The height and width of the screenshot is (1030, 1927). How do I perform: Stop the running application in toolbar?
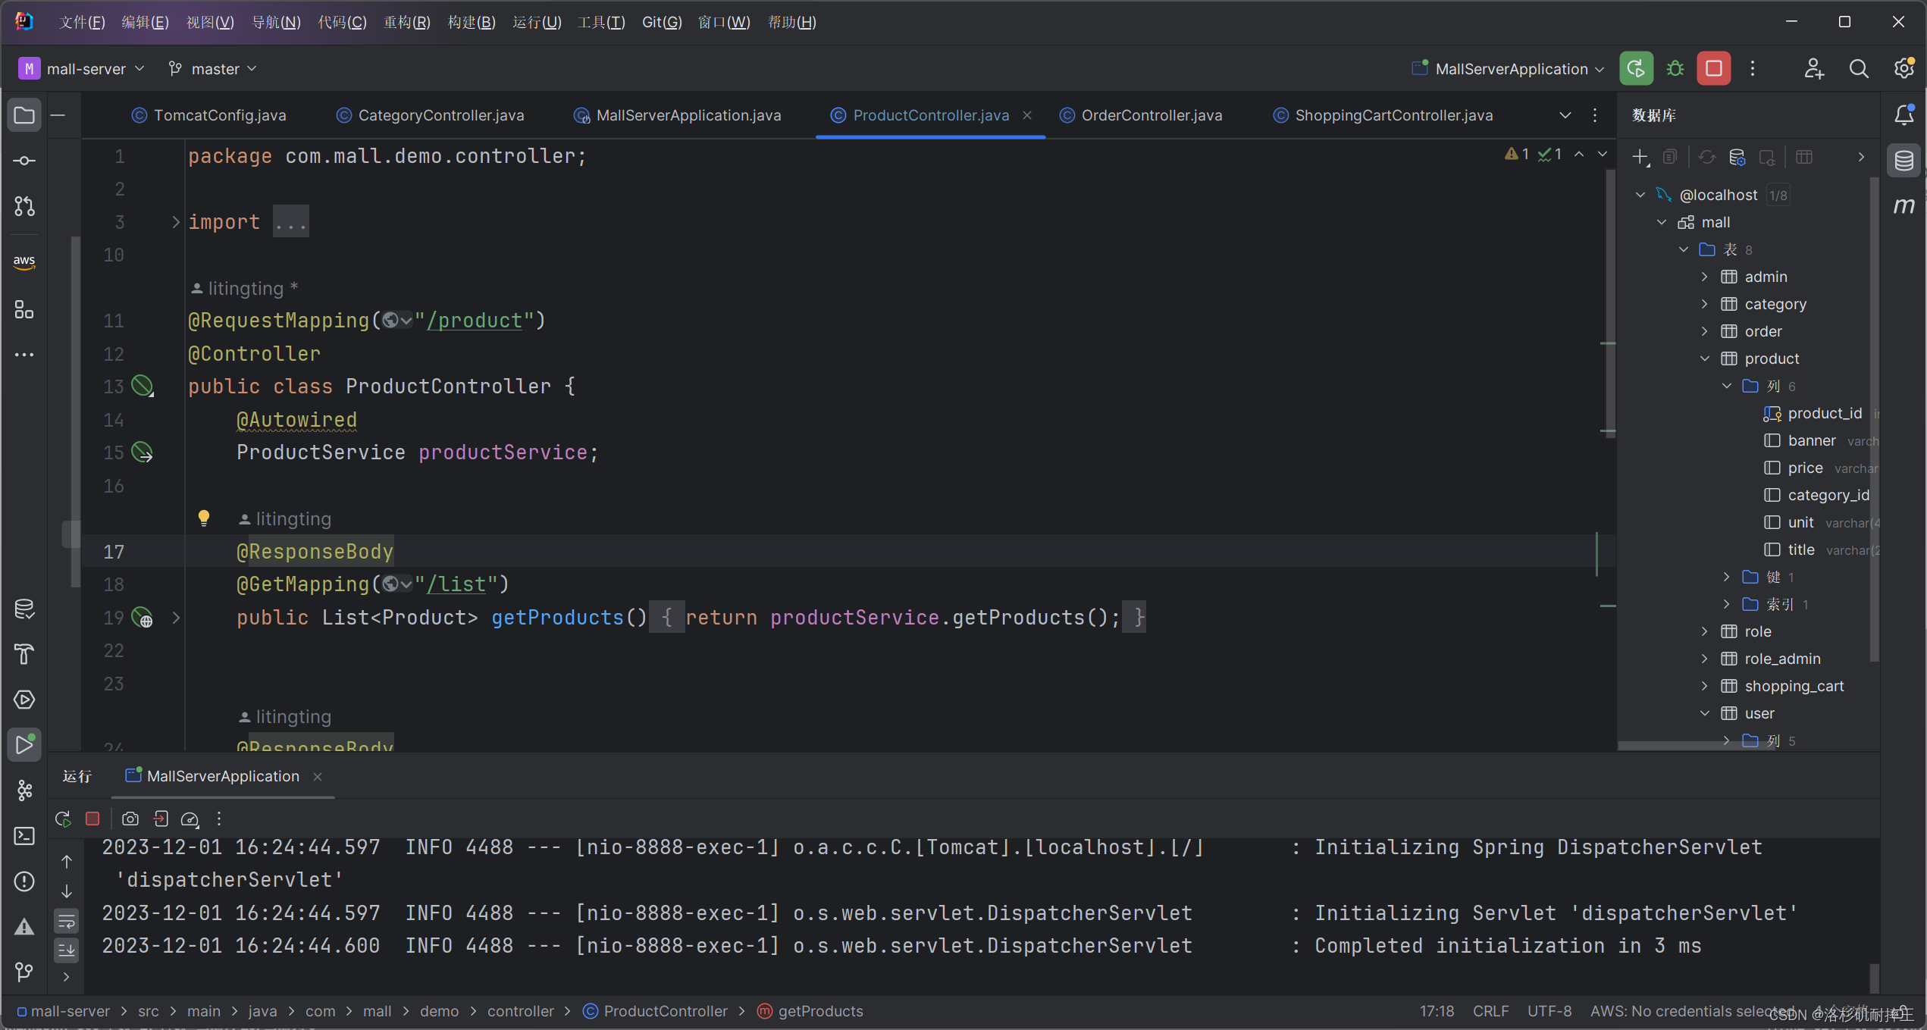[1713, 69]
